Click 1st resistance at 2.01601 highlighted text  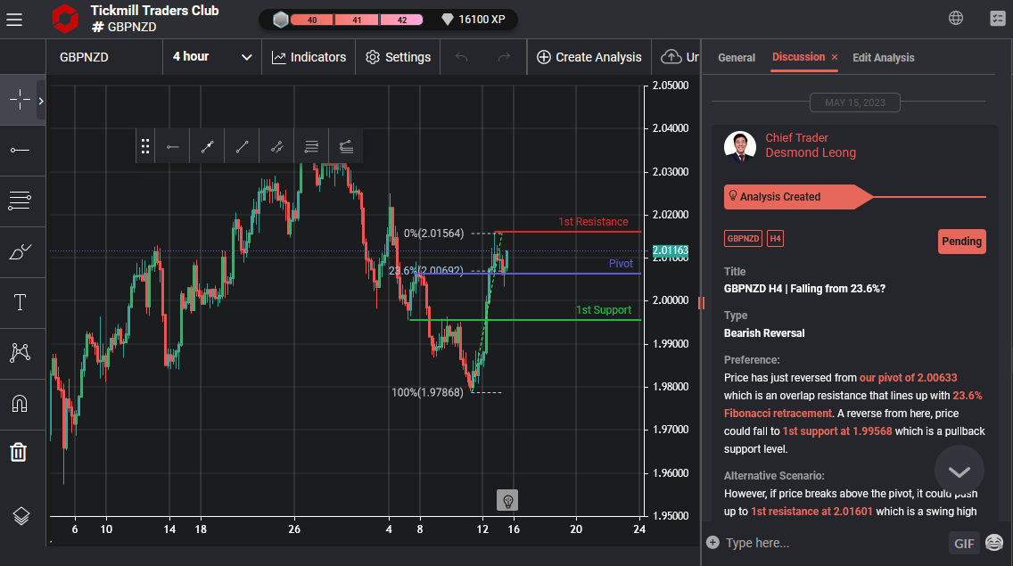click(811, 511)
